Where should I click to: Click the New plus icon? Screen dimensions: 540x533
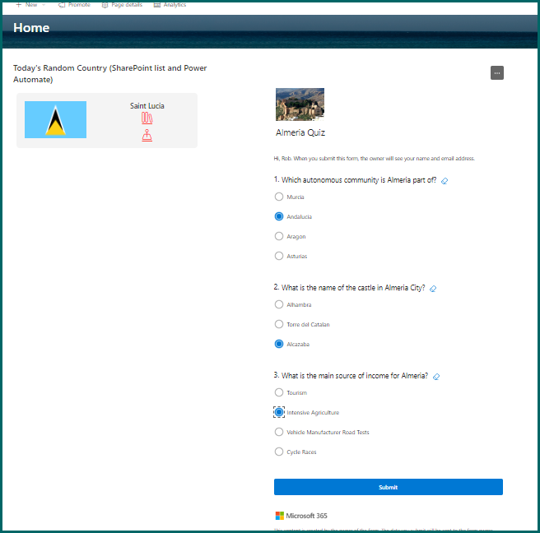19,5
